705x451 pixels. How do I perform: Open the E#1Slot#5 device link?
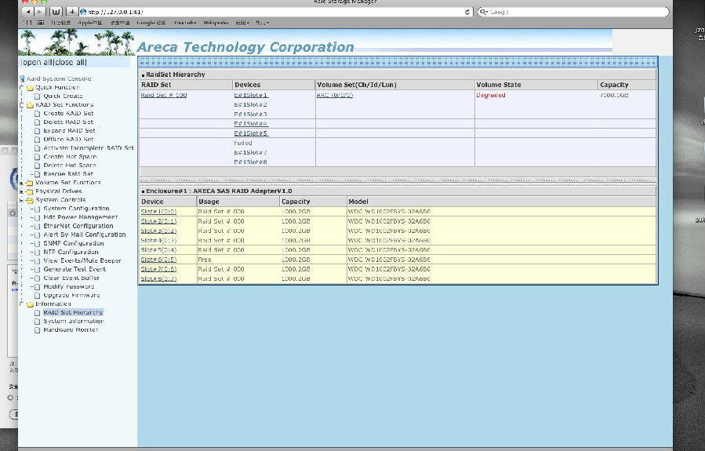click(x=251, y=133)
